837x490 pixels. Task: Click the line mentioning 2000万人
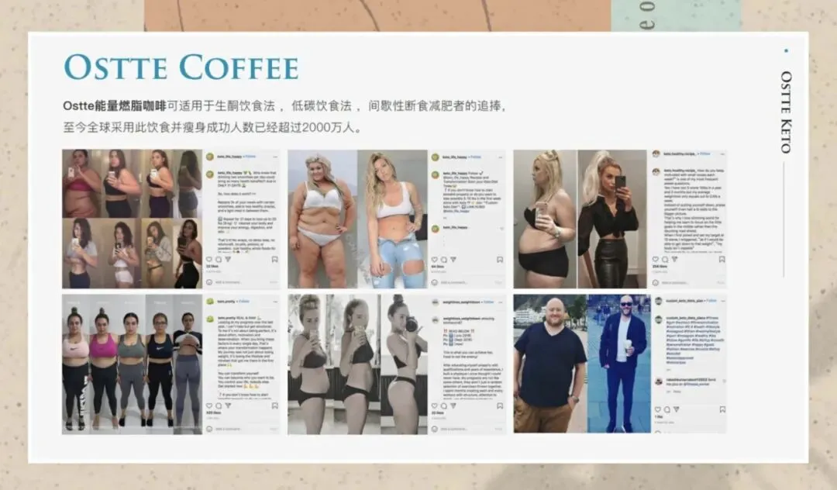click(x=214, y=128)
